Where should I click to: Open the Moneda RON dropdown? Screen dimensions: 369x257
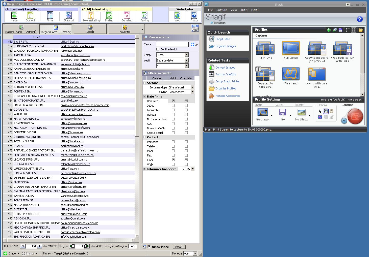click(195, 253)
